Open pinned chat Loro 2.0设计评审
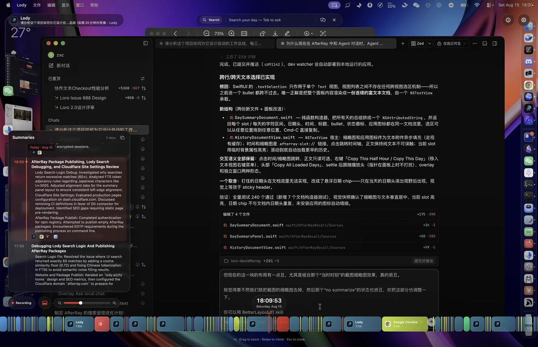 [74, 108]
